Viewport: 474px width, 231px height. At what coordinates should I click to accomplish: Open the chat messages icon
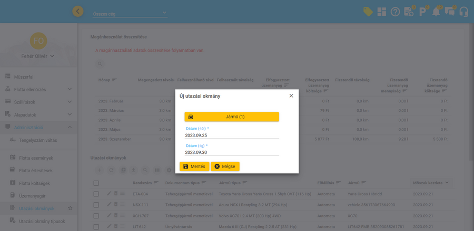450,12
